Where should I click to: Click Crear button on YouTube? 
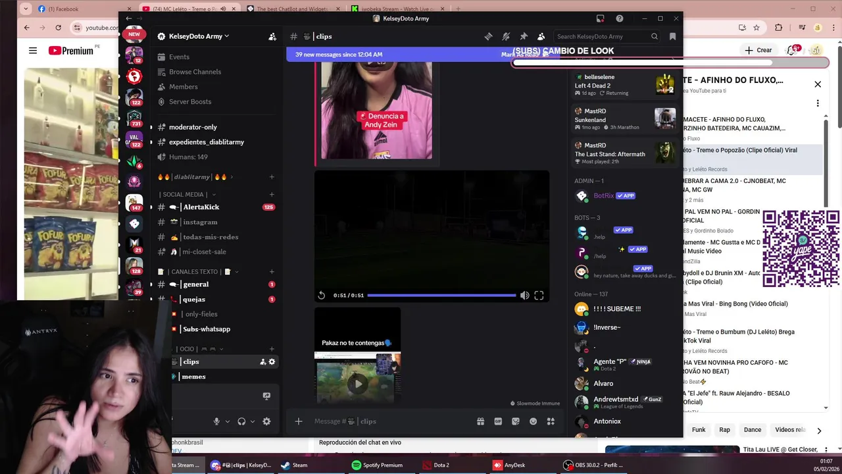pos(757,50)
